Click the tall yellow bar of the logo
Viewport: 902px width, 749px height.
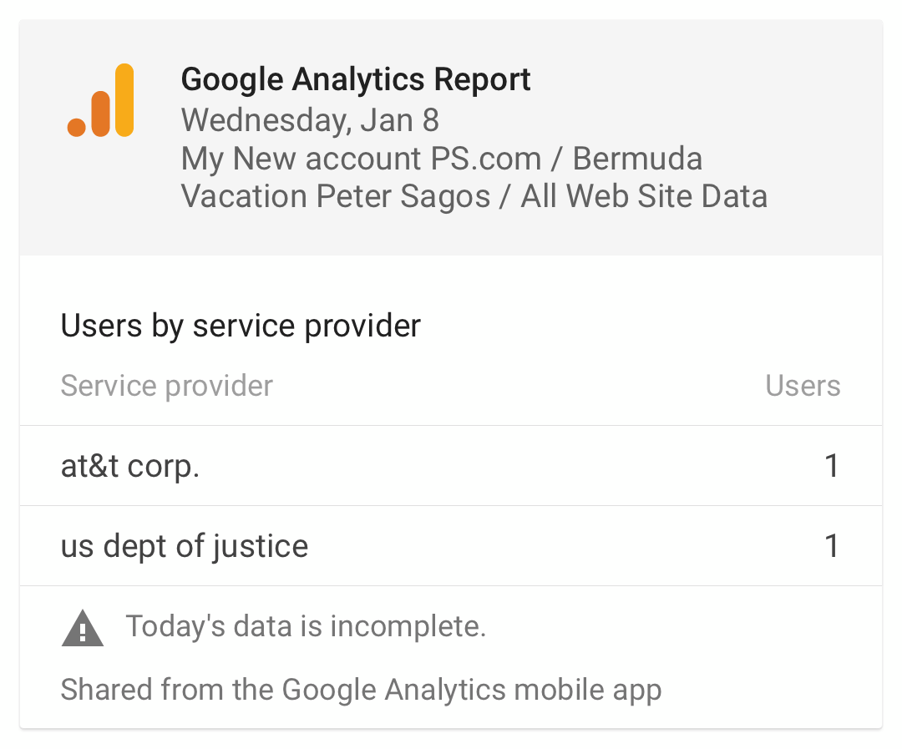(124, 100)
